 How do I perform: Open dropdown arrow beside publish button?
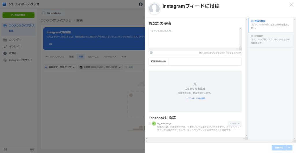pyautogui.click(x=289, y=148)
